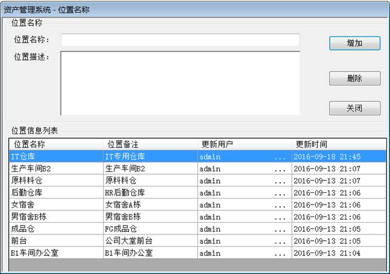Click the 位置备注 column header

tap(150, 144)
